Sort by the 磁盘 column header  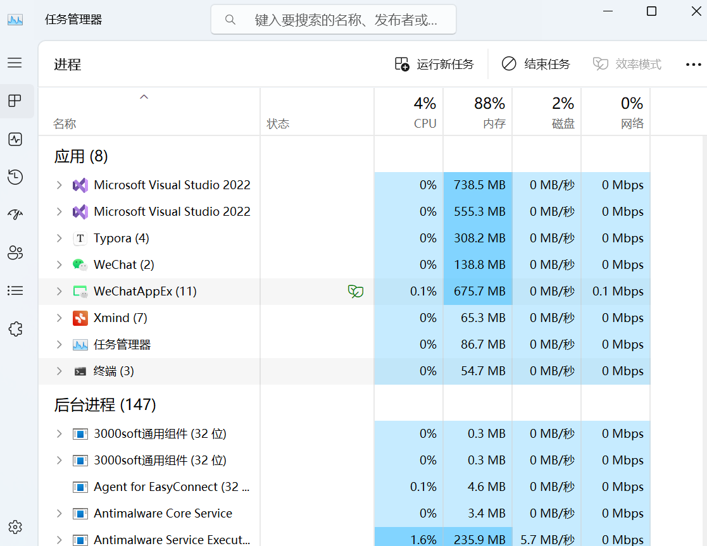click(x=546, y=111)
